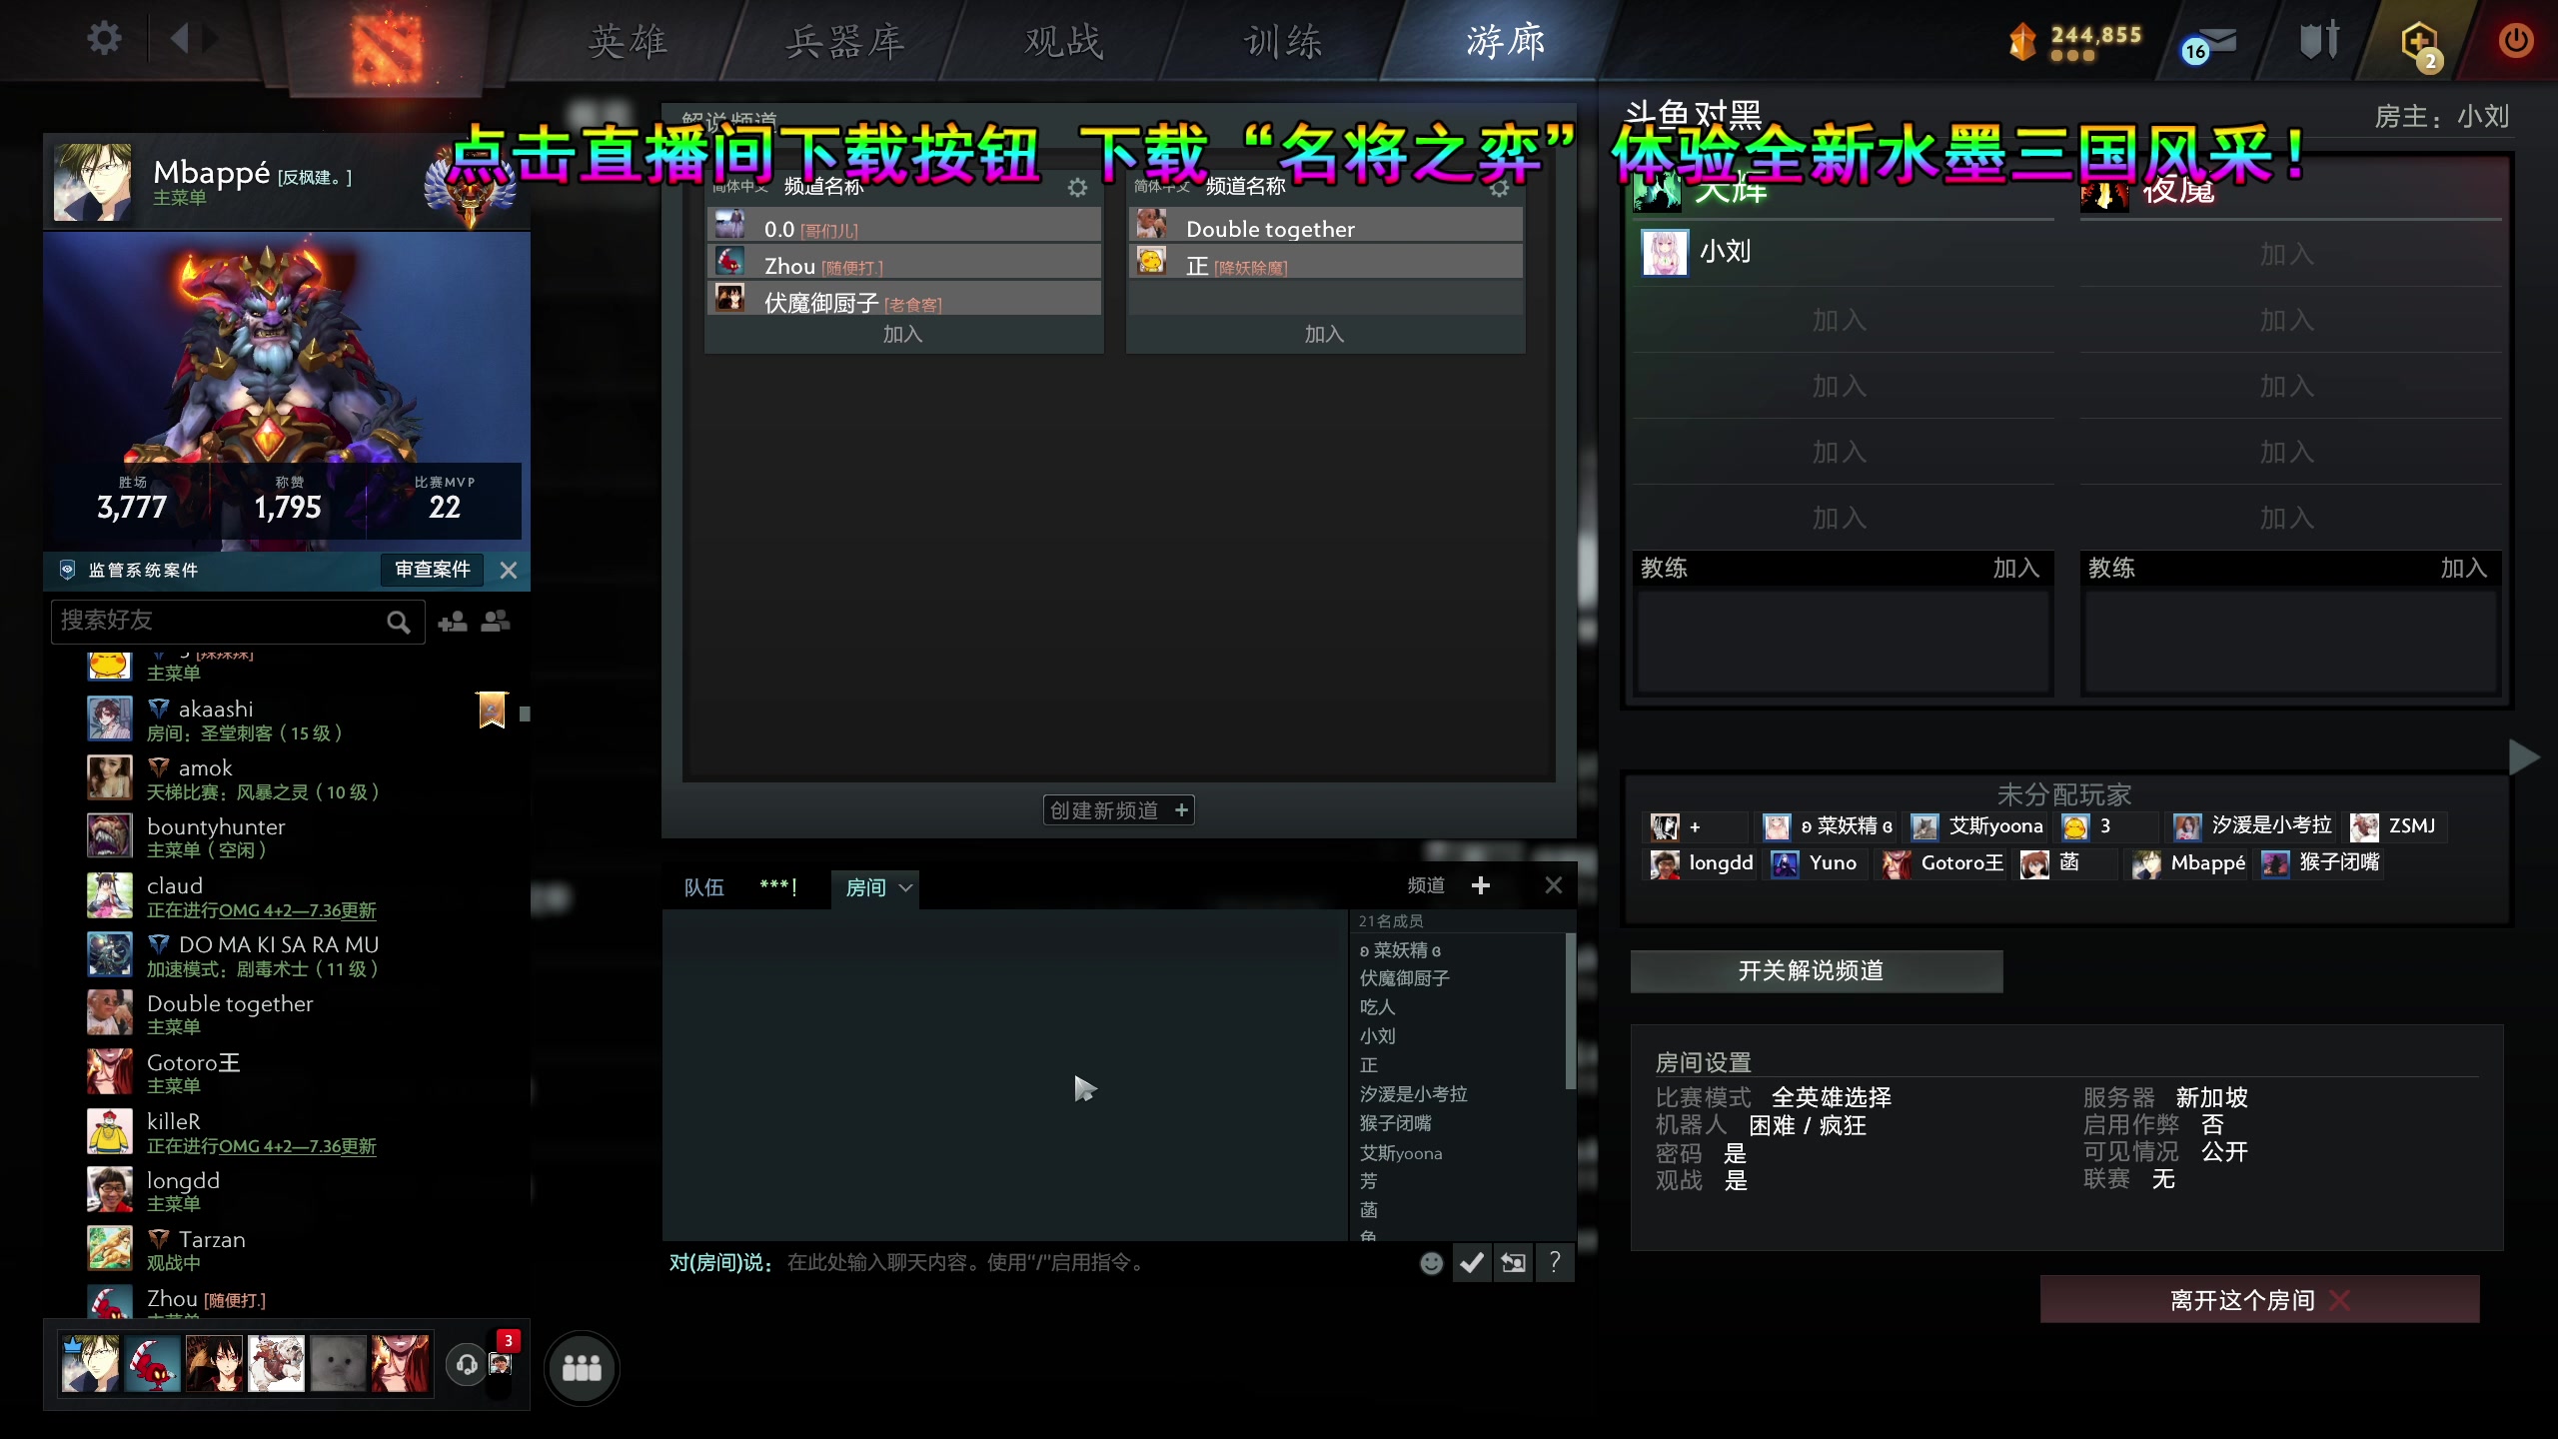
Task: Open the Dota Plus hexagon icon
Action: tap(2420, 44)
